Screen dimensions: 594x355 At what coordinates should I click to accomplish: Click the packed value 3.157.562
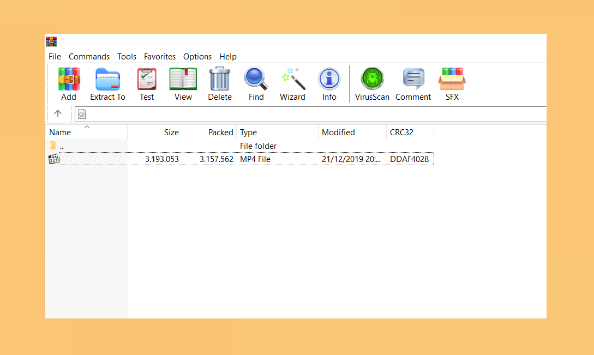pos(217,159)
